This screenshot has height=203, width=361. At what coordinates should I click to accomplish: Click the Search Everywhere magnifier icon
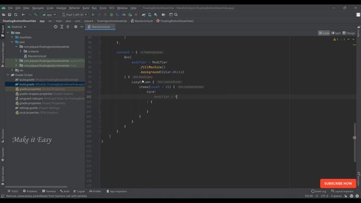click(176, 15)
